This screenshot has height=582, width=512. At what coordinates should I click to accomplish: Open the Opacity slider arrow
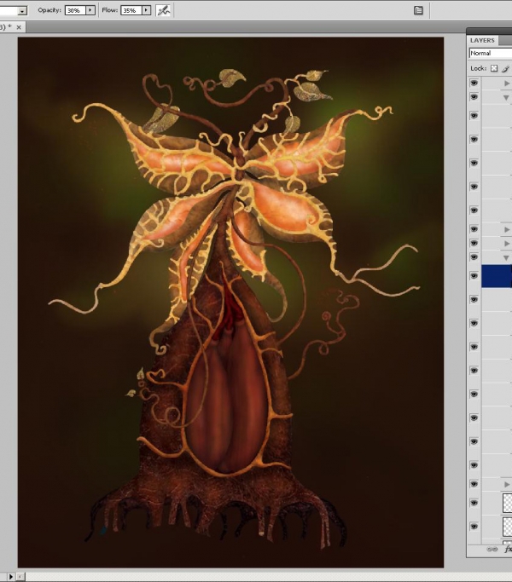point(90,10)
